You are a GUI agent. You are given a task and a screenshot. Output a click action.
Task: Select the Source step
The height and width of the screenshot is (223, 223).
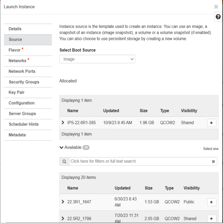28,39
